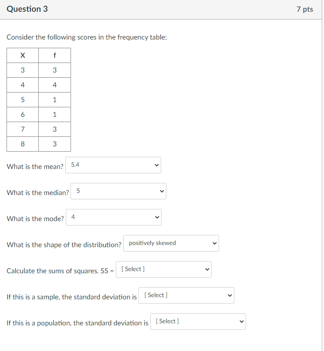Open the mode answer dropdown showing 4
The image size is (324, 351).
tap(113, 217)
